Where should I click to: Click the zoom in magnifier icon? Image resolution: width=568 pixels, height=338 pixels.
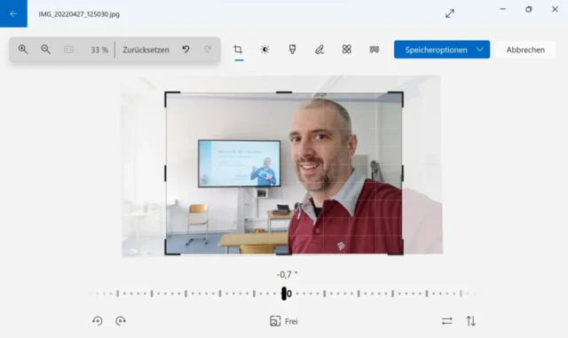[x=23, y=50]
